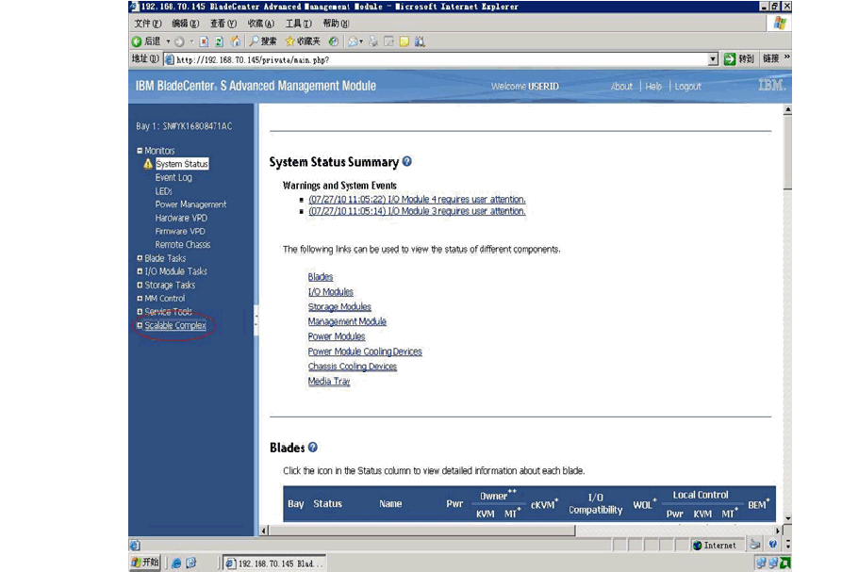Click the horizontal scrollbar thumb of content pane
This screenshot has height=572, width=842.
pos(422,531)
